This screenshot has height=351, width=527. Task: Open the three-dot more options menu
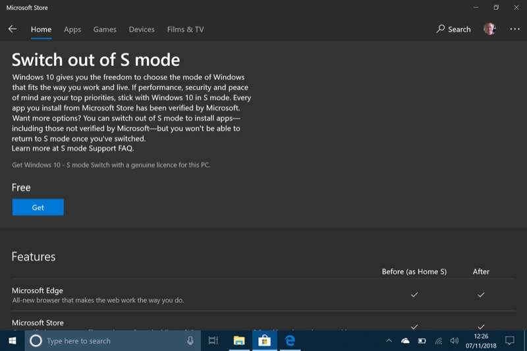point(514,29)
